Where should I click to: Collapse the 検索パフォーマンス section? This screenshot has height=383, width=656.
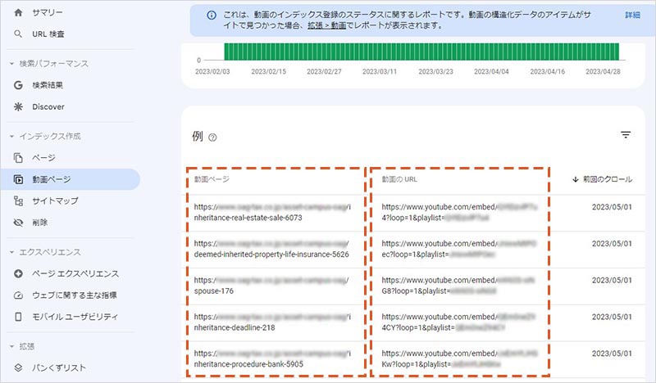pyautogui.click(x=11, y=63)
